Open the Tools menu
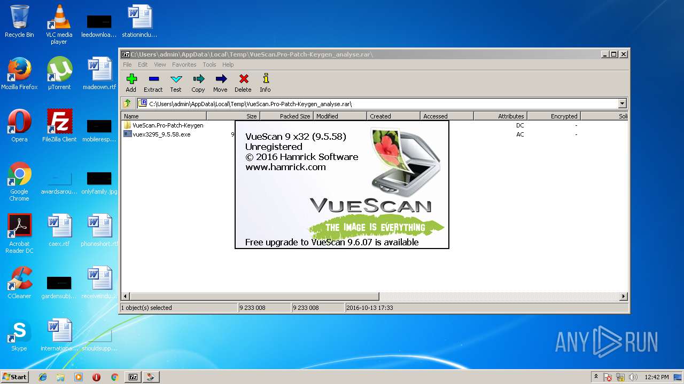The height and width of the screenshot is (384, 684). pyautogui.click(x=209, y=65)
